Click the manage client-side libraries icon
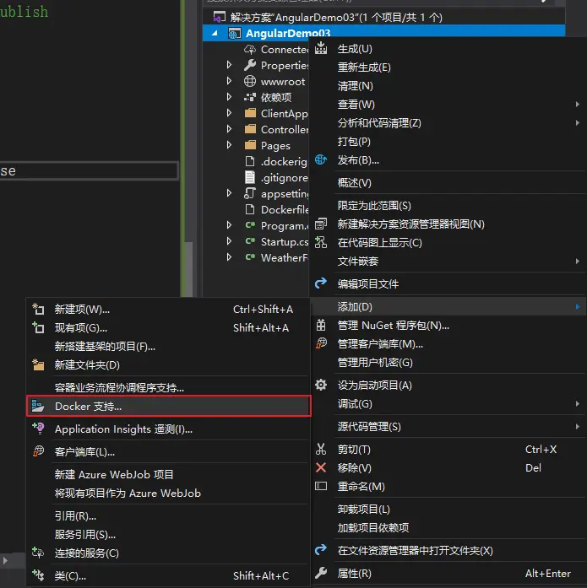 tap(321, 343)
